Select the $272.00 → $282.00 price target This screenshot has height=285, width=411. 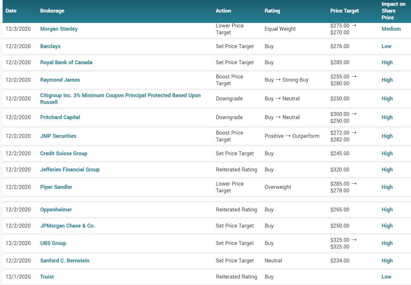click(343, 136)
